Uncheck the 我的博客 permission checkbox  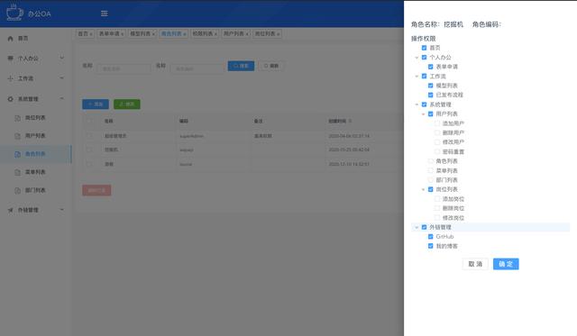[x=431, y=246]
